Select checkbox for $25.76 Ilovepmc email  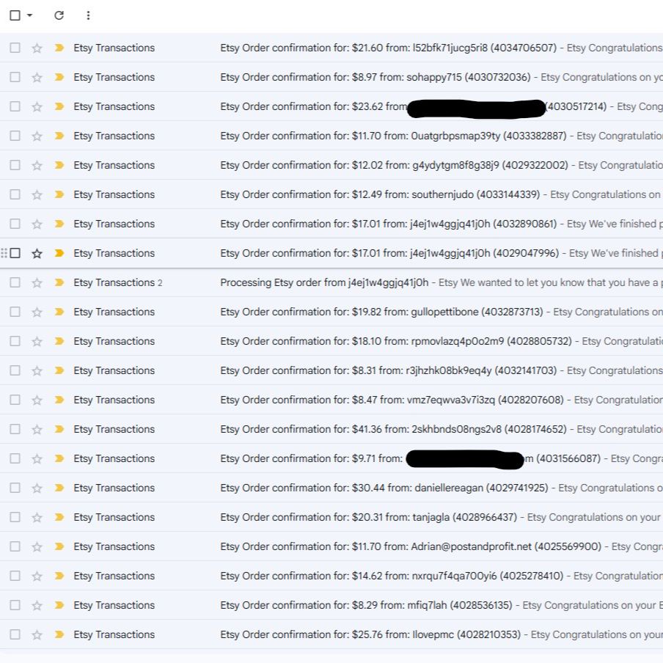(x=15, y=634)
